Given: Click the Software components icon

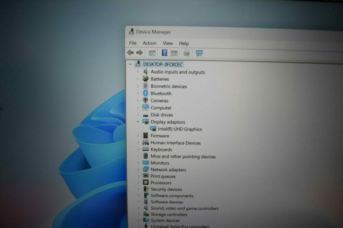Looking at the screenshot, I should (x=146, y=195).
